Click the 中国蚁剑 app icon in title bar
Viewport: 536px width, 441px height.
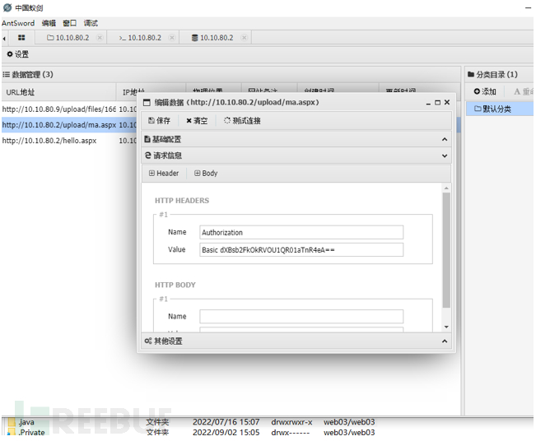[x=7, y=7]
